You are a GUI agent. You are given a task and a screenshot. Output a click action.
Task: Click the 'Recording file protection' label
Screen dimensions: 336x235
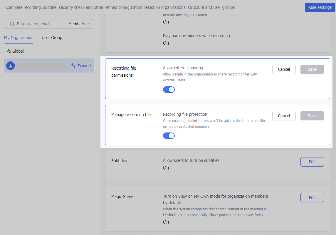[185, 114]
